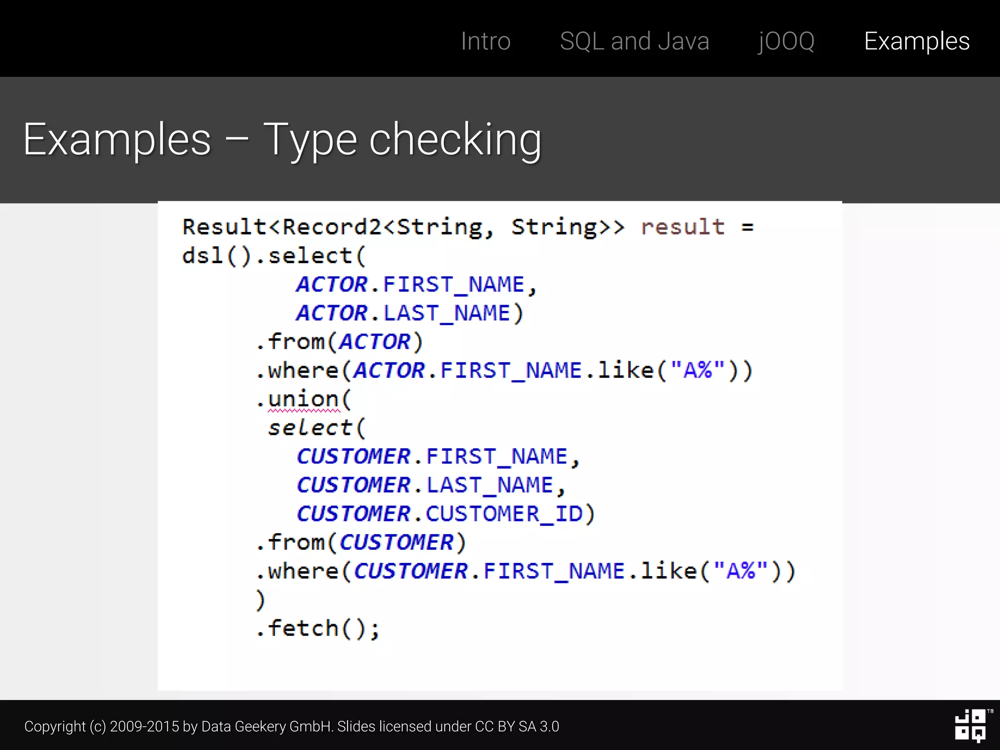Select the jOOQ navigation tab
The width and height of the screenshot is (1000, 750).
click(786, 41)
